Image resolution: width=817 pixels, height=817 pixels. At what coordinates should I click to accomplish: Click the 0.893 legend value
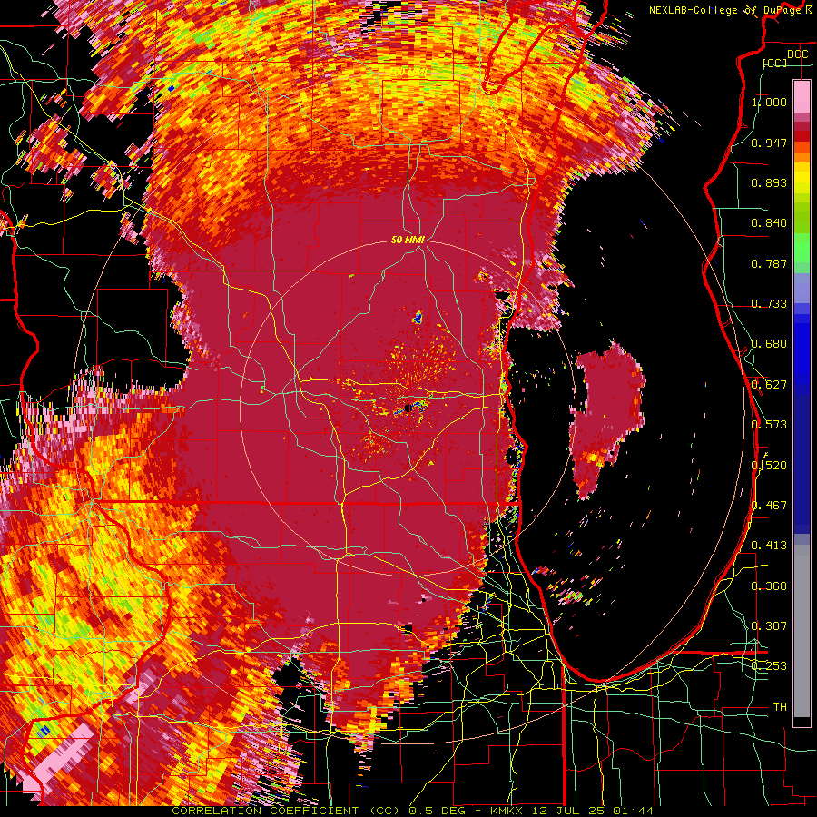tap(769, 182)
